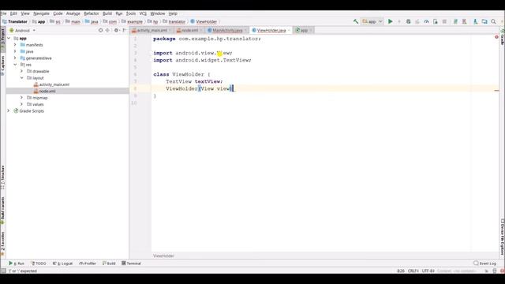Open the Edit menu

pyautogui.click(x=13, y=13)
